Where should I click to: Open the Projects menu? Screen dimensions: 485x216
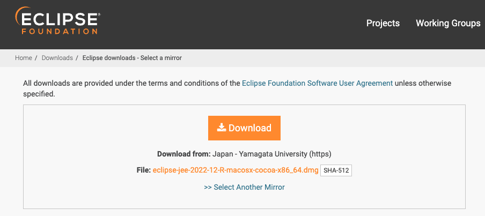coord(383,23)
